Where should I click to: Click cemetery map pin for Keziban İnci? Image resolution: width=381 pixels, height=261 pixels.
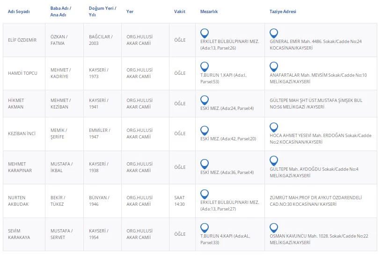pyautogui.click(x=204, y=130)
